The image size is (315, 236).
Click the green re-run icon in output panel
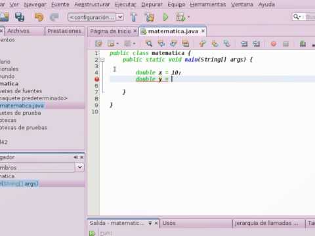coord(92,233)
